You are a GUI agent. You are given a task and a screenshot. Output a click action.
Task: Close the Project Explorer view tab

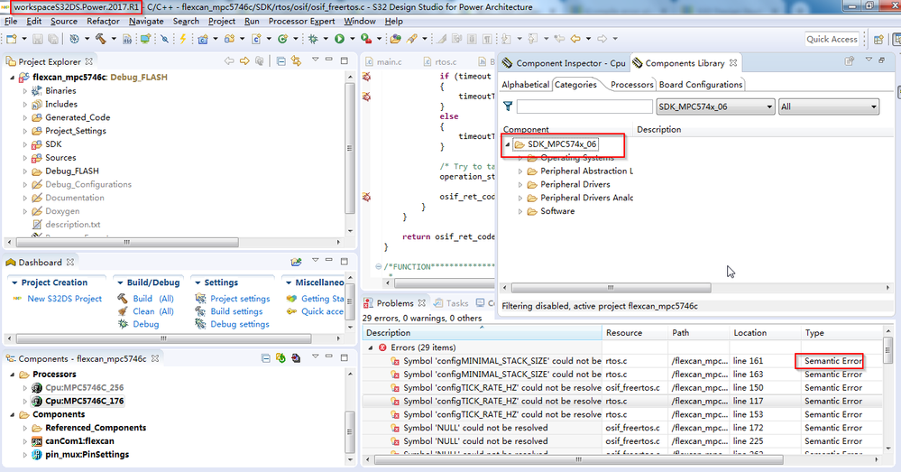click(89, 61)
